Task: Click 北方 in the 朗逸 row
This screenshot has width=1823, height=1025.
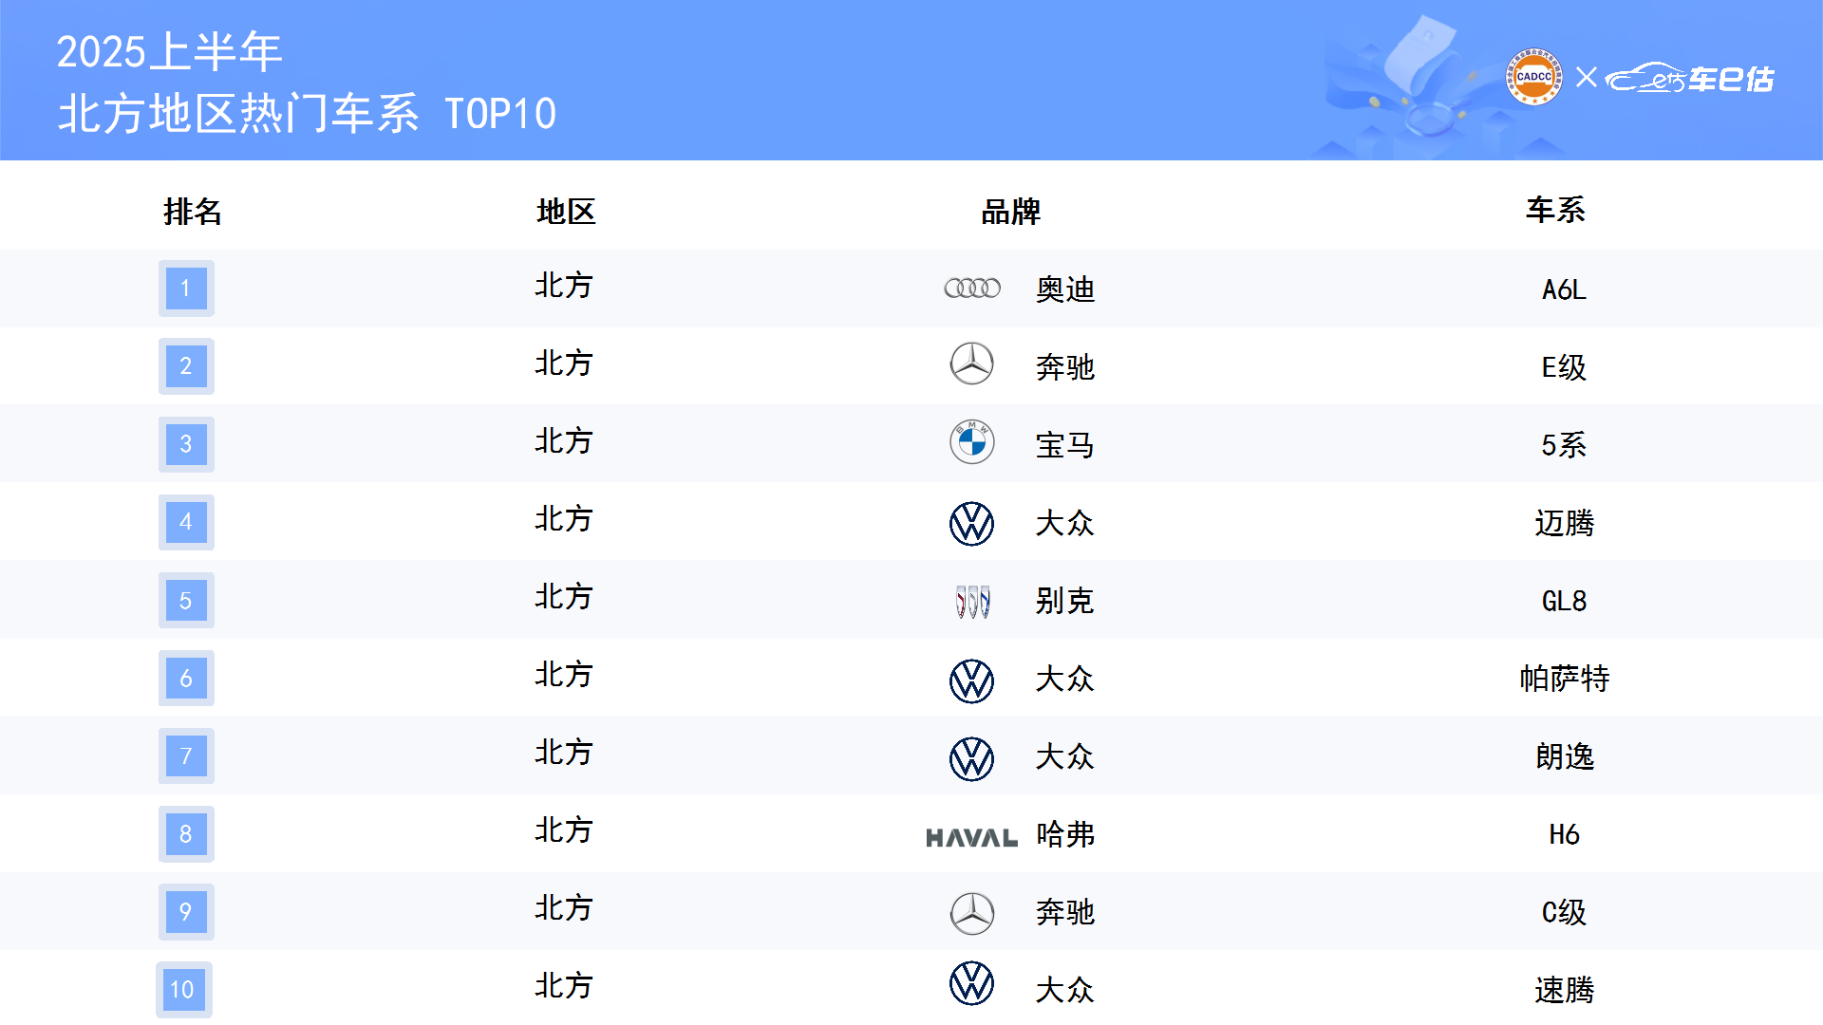Action: [x=564, y=753]
